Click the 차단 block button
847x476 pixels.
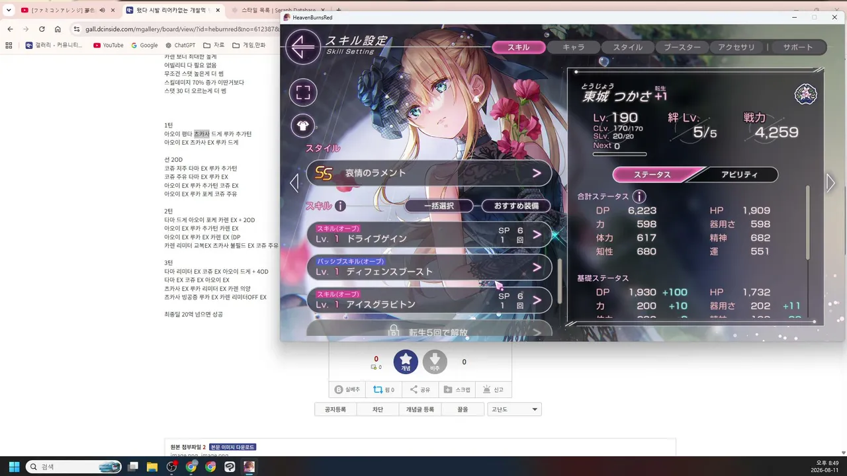(x=377, y=409)
